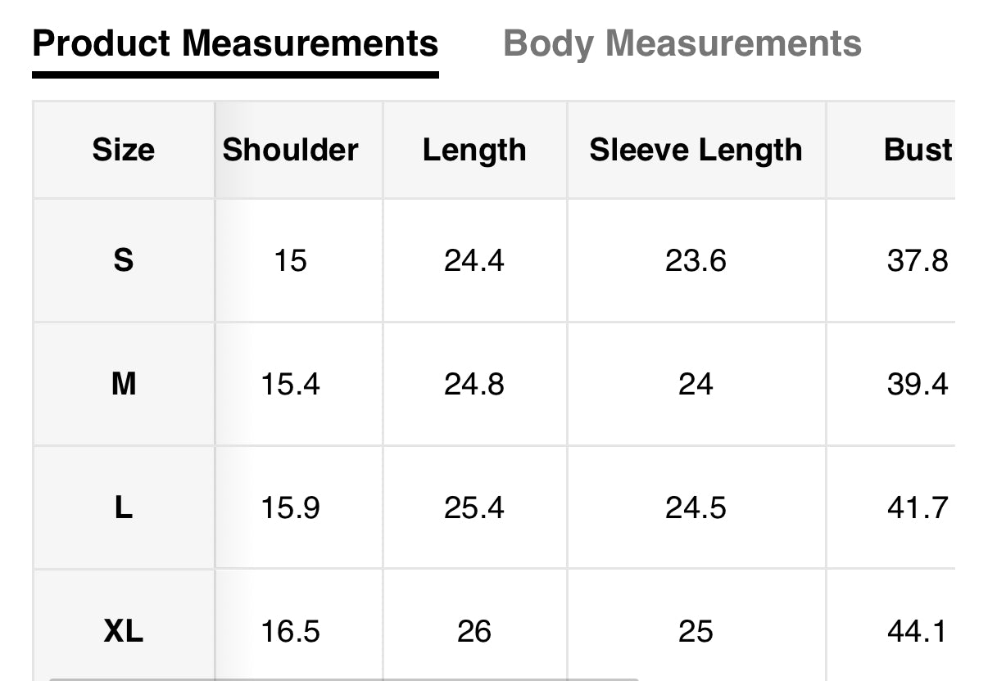The height and width of the screenshot is (681, 988).
Task: Click the horizontal scrollbar below the table
Action: click(344, 678)
